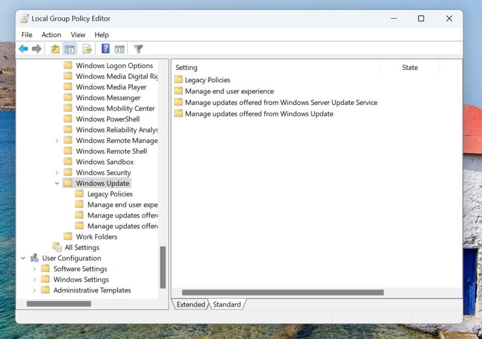Expand Windows Remote Management tree node
The image size is (482, 339).
57,141
